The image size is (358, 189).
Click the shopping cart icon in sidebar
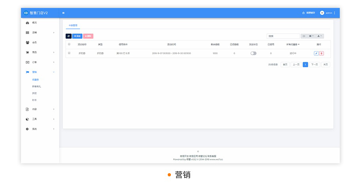tap(27, 53)
